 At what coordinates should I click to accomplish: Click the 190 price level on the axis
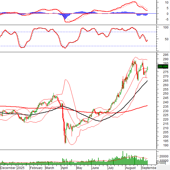pyautogui.click(x=163, y=145)
